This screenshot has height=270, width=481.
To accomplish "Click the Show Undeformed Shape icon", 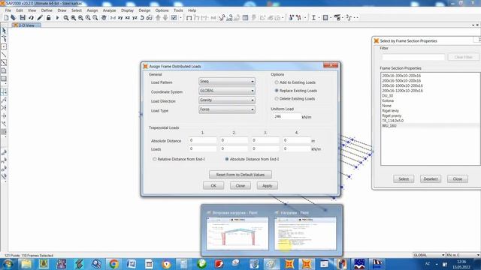I will point(189,18).
